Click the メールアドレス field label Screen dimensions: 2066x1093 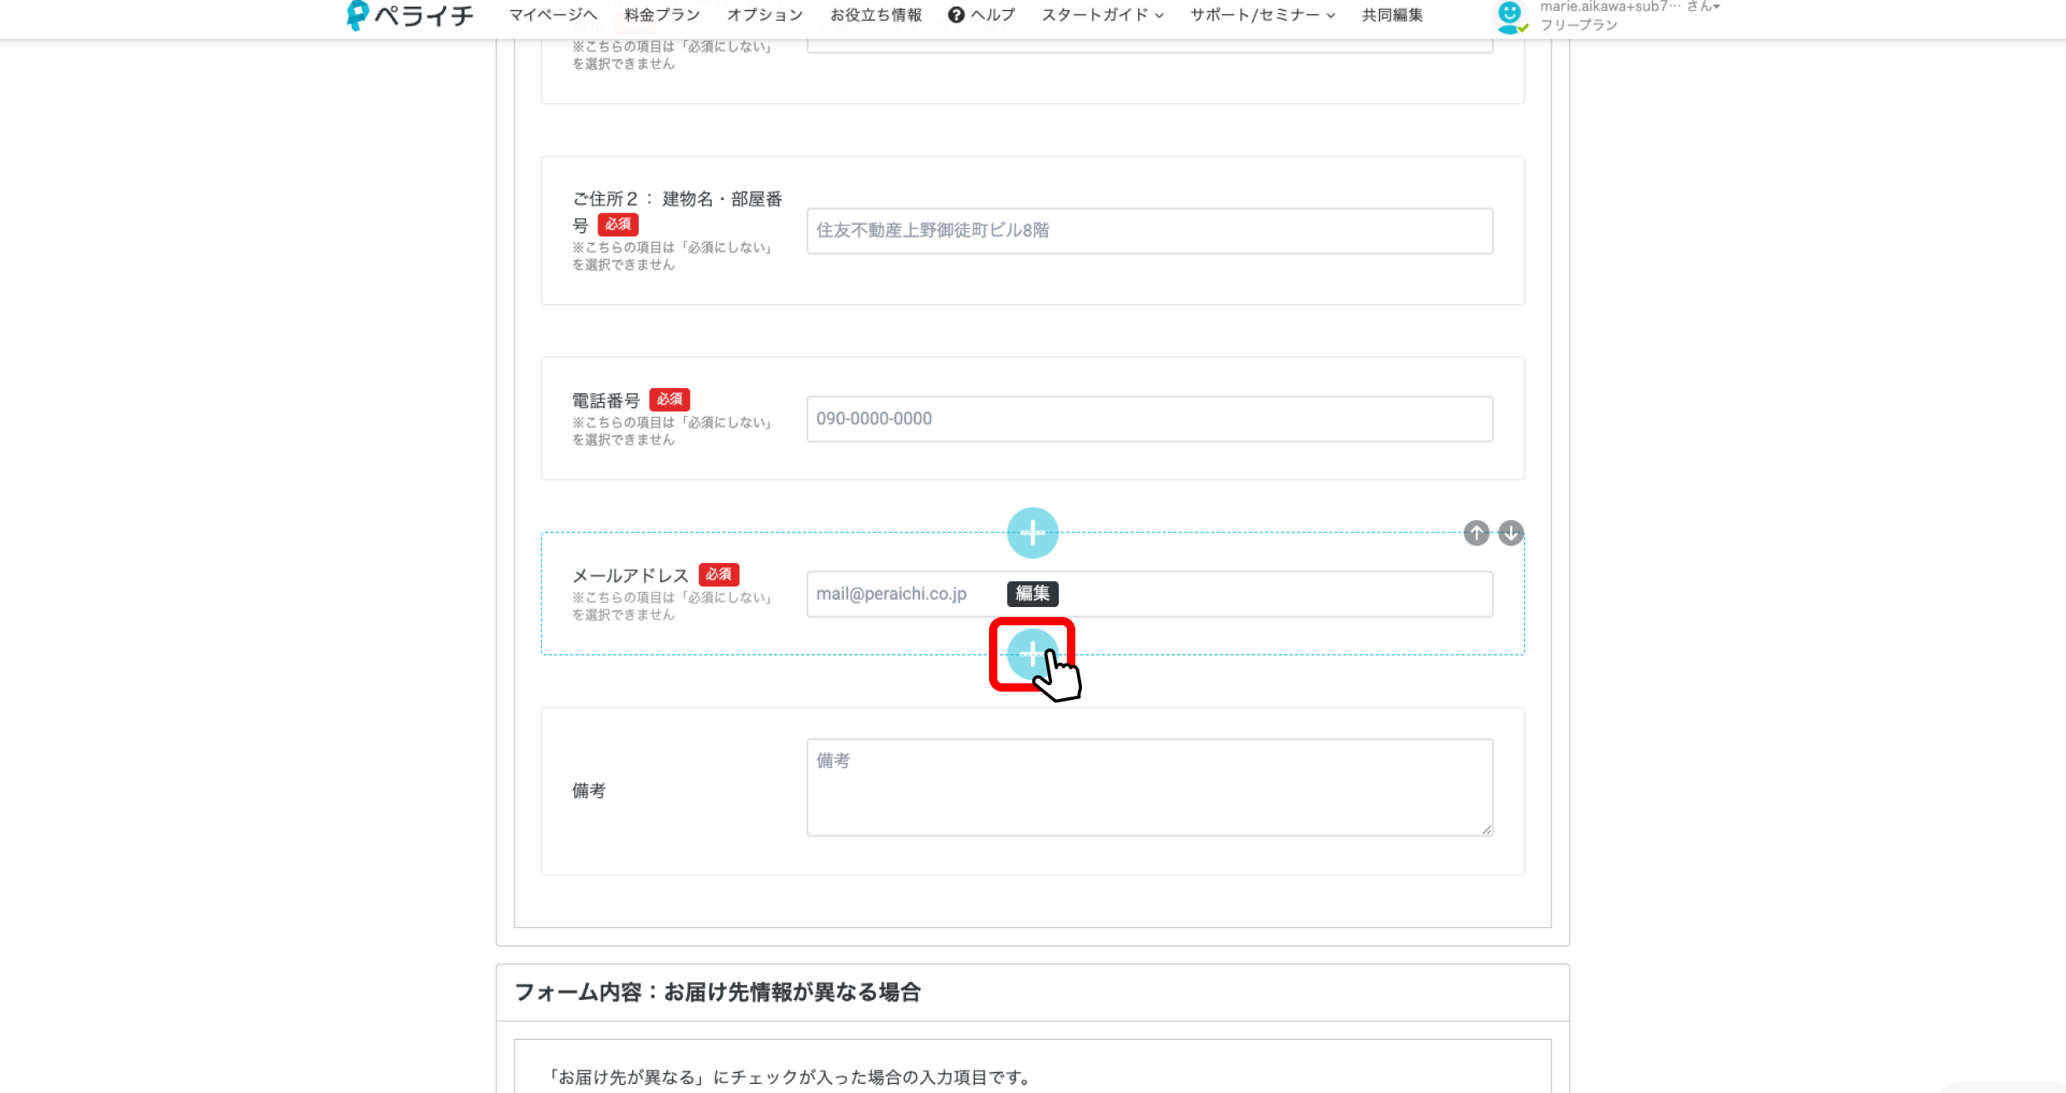[631, 576]
